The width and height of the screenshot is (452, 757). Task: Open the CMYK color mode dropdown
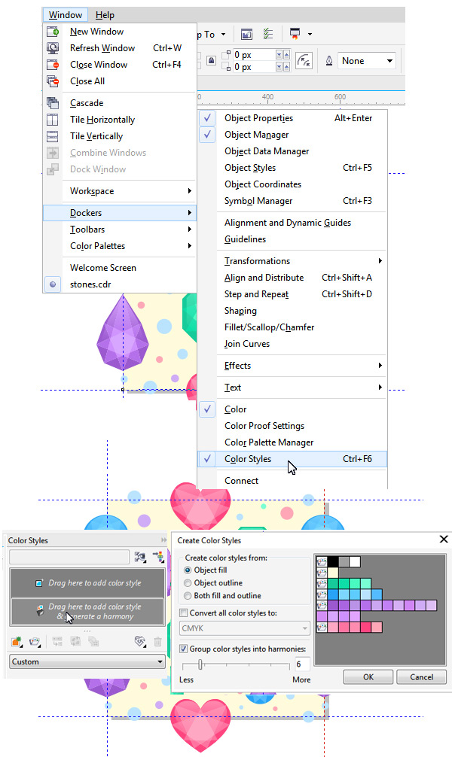(245, 628)
